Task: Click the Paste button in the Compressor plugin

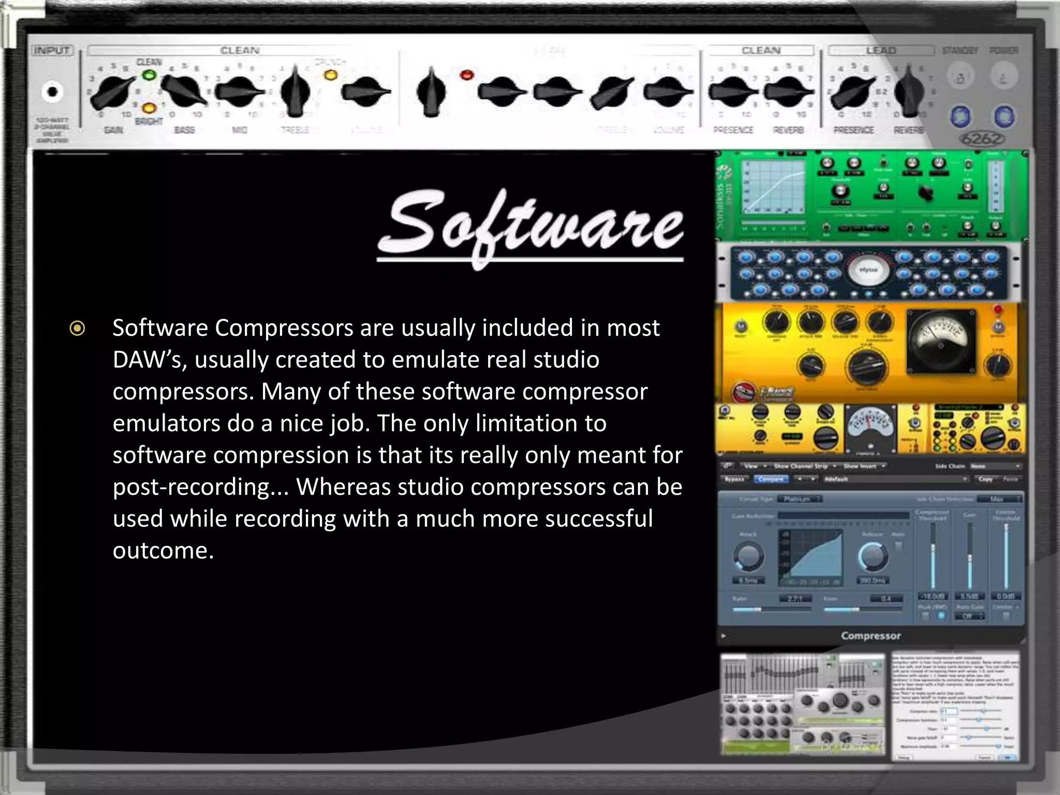Action: pyautogui.click(x=1011, y=479)
